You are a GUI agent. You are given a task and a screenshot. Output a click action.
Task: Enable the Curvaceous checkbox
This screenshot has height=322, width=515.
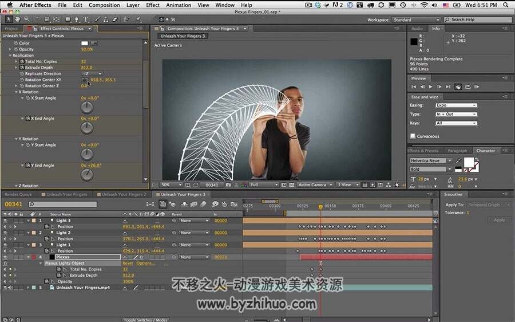[x=413, y=136]
